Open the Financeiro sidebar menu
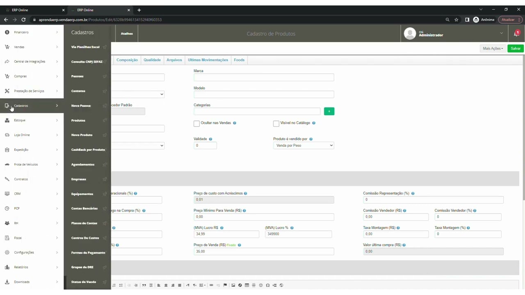The image size is (525, 295). (32, 32)
